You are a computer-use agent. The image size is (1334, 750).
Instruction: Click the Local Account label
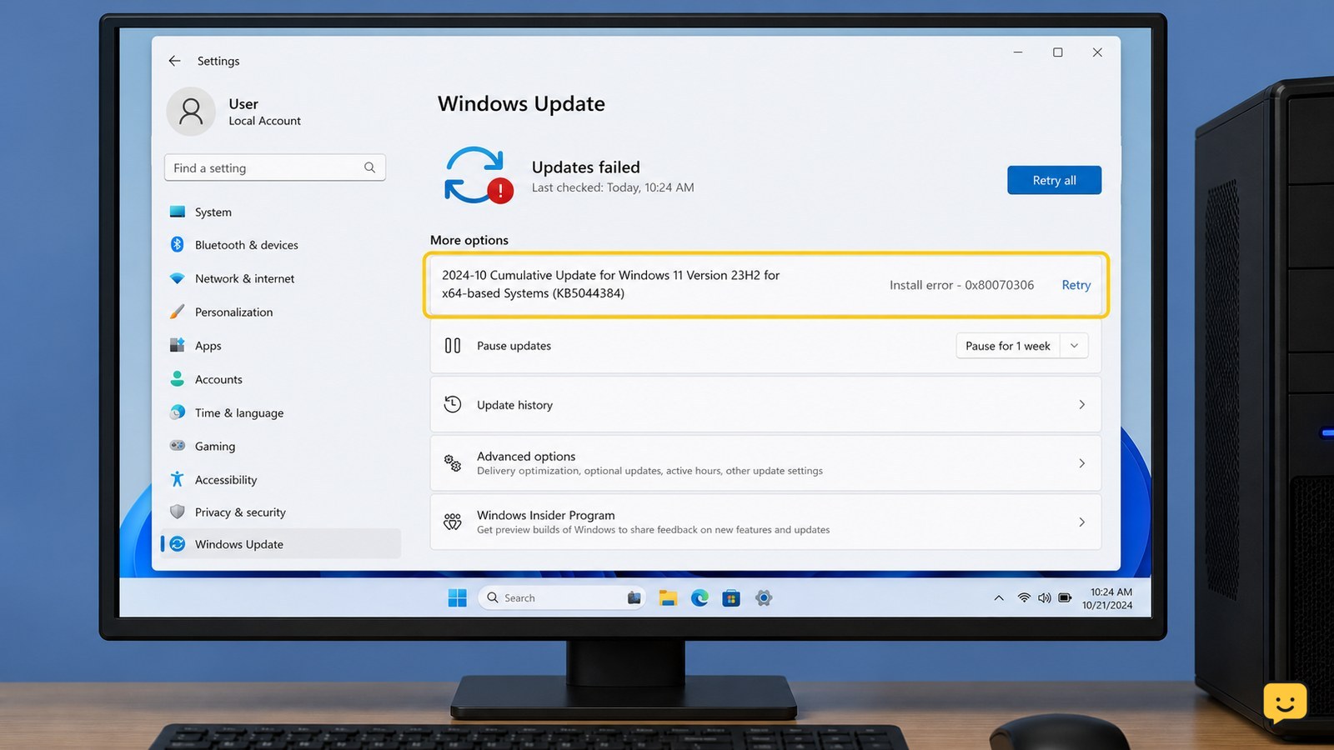click(x=264, y=121)
